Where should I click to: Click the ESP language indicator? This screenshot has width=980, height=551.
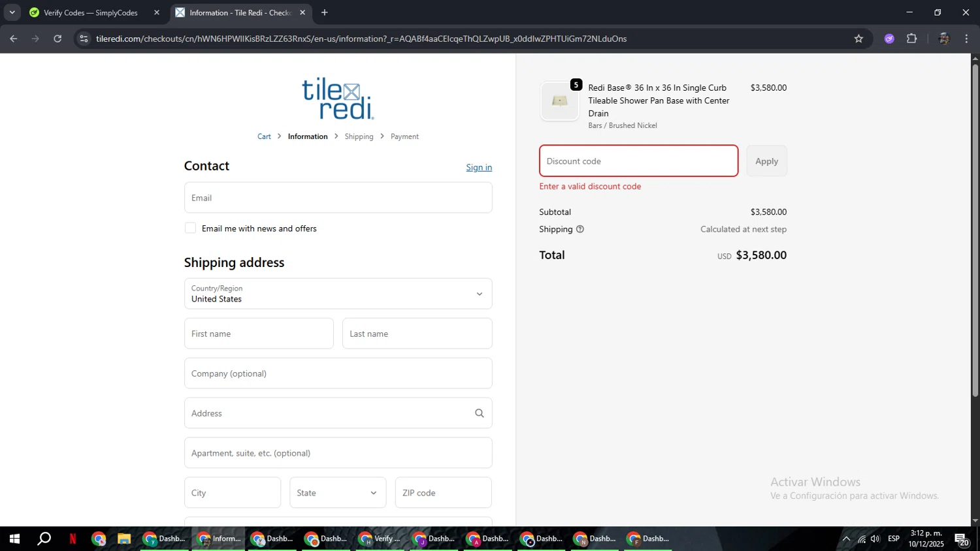pos(894,539)
